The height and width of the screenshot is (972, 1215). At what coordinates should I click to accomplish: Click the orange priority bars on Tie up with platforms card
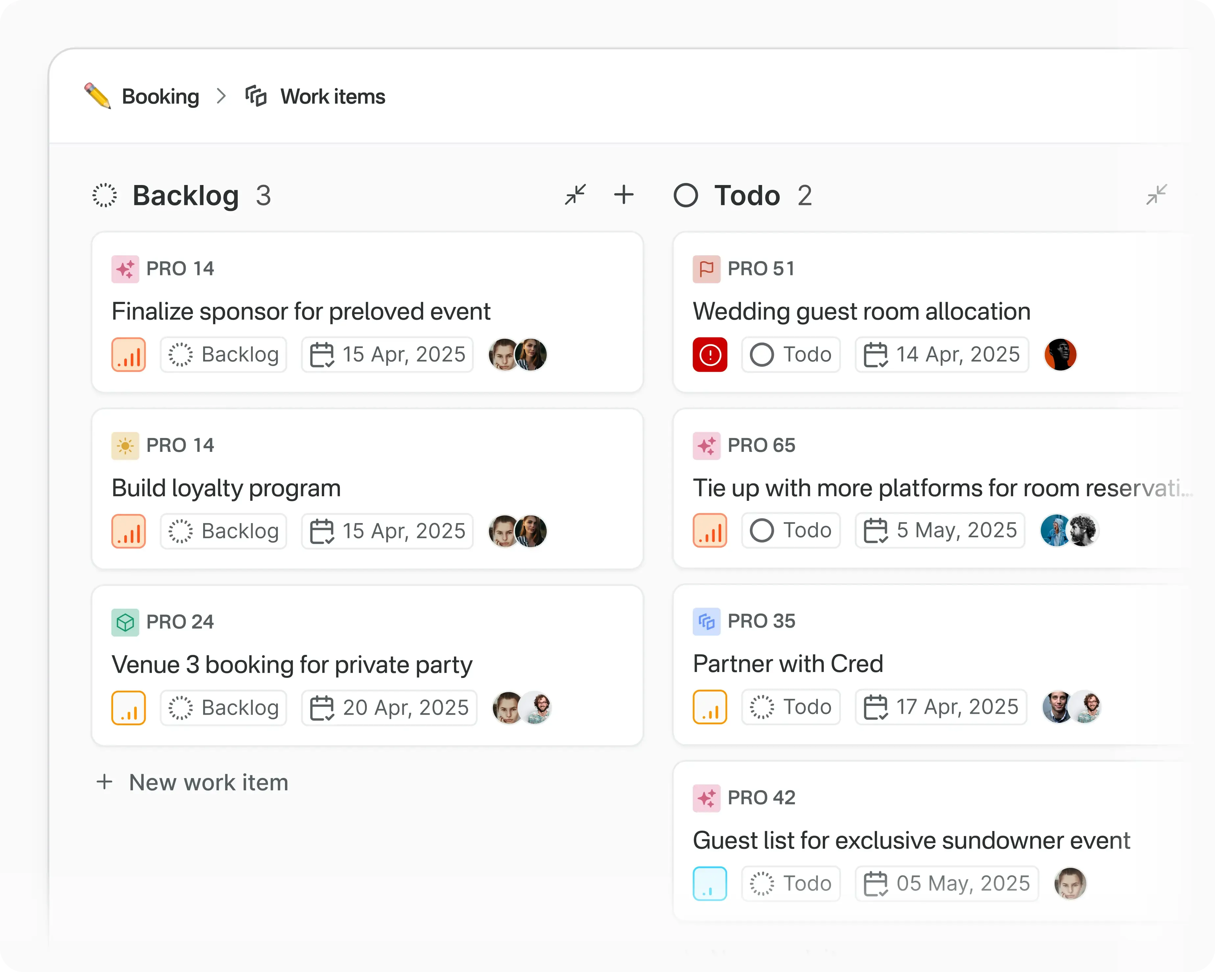(x=710, y=530)
